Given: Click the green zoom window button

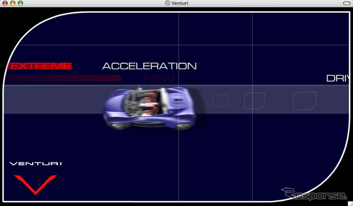Looking at the screenshot, I should point(20,3).
